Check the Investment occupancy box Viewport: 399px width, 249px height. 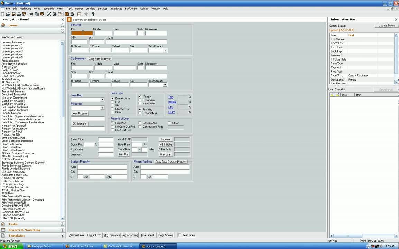(140, 103)
